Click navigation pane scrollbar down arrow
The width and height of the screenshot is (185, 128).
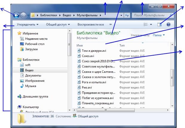[70, 110]
